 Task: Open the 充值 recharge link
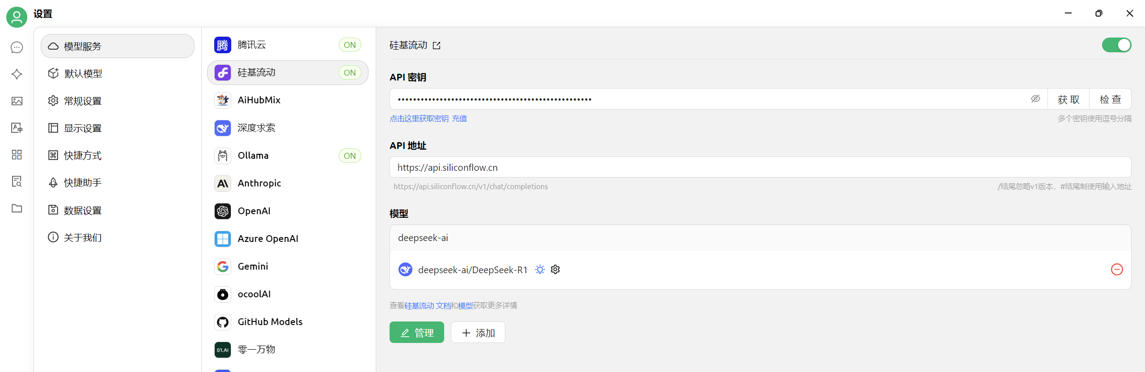(459, 118)
